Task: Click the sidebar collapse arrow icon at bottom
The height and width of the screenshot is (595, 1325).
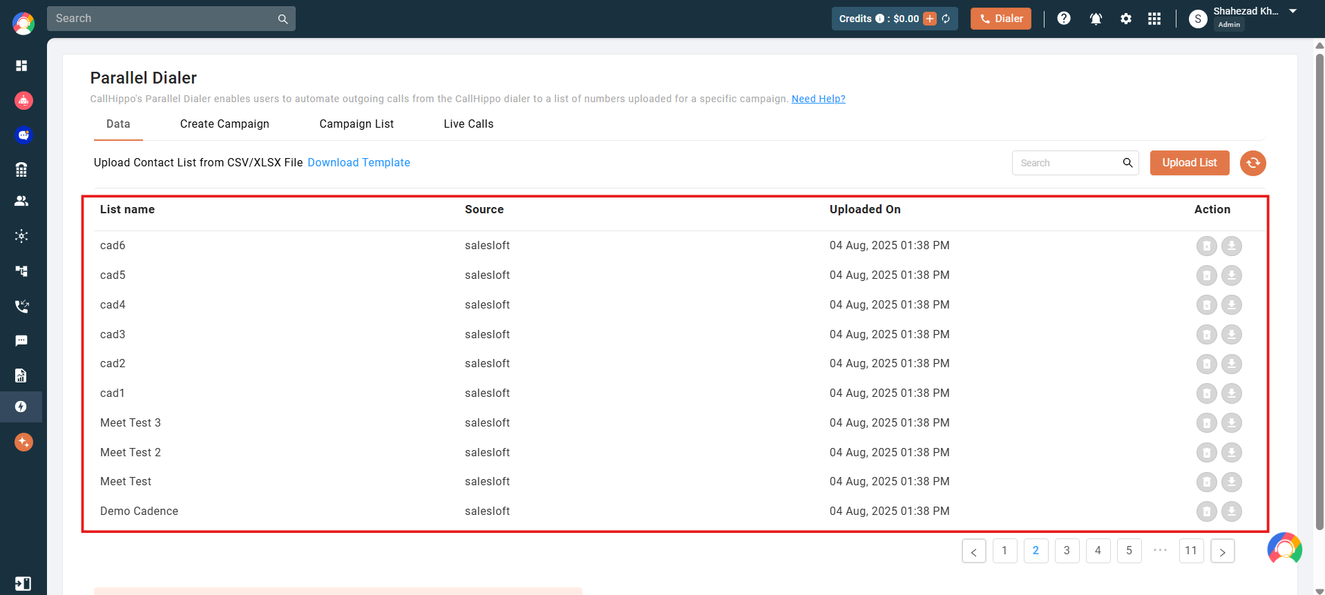Action: click(23, 583)
